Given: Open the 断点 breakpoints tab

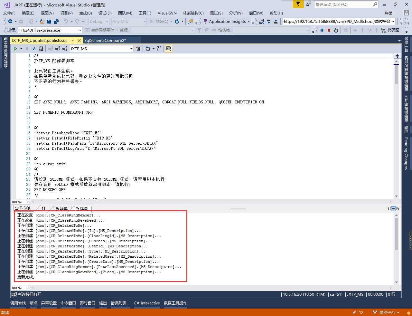Looking at the screenshot, I should (33, 303).
